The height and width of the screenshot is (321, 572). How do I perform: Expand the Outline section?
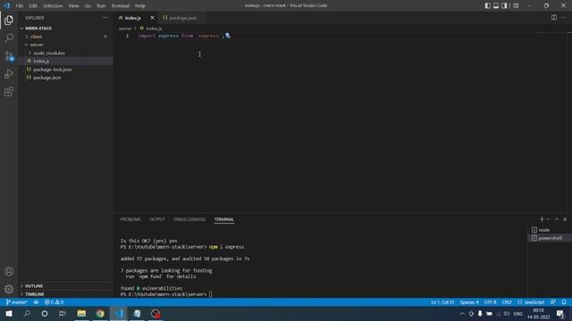click(x=65, y=285)
